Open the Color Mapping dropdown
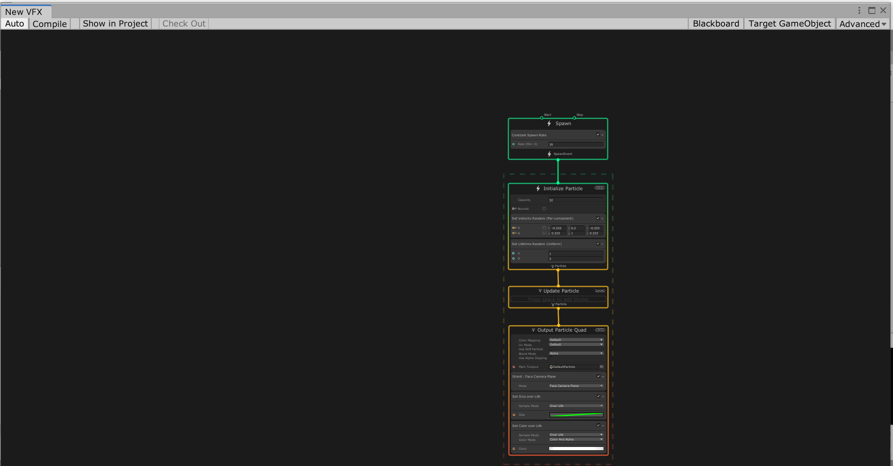 [x=576, y=340]
